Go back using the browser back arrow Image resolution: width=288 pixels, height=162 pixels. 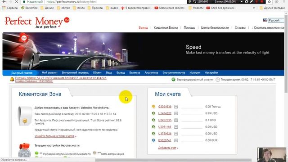(4, 2)
